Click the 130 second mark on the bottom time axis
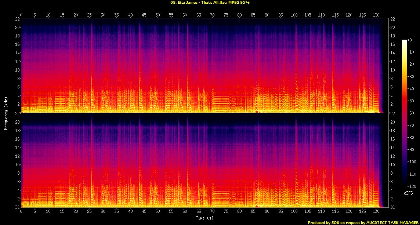Screen dimensions: 420x225 pos(376,211)
